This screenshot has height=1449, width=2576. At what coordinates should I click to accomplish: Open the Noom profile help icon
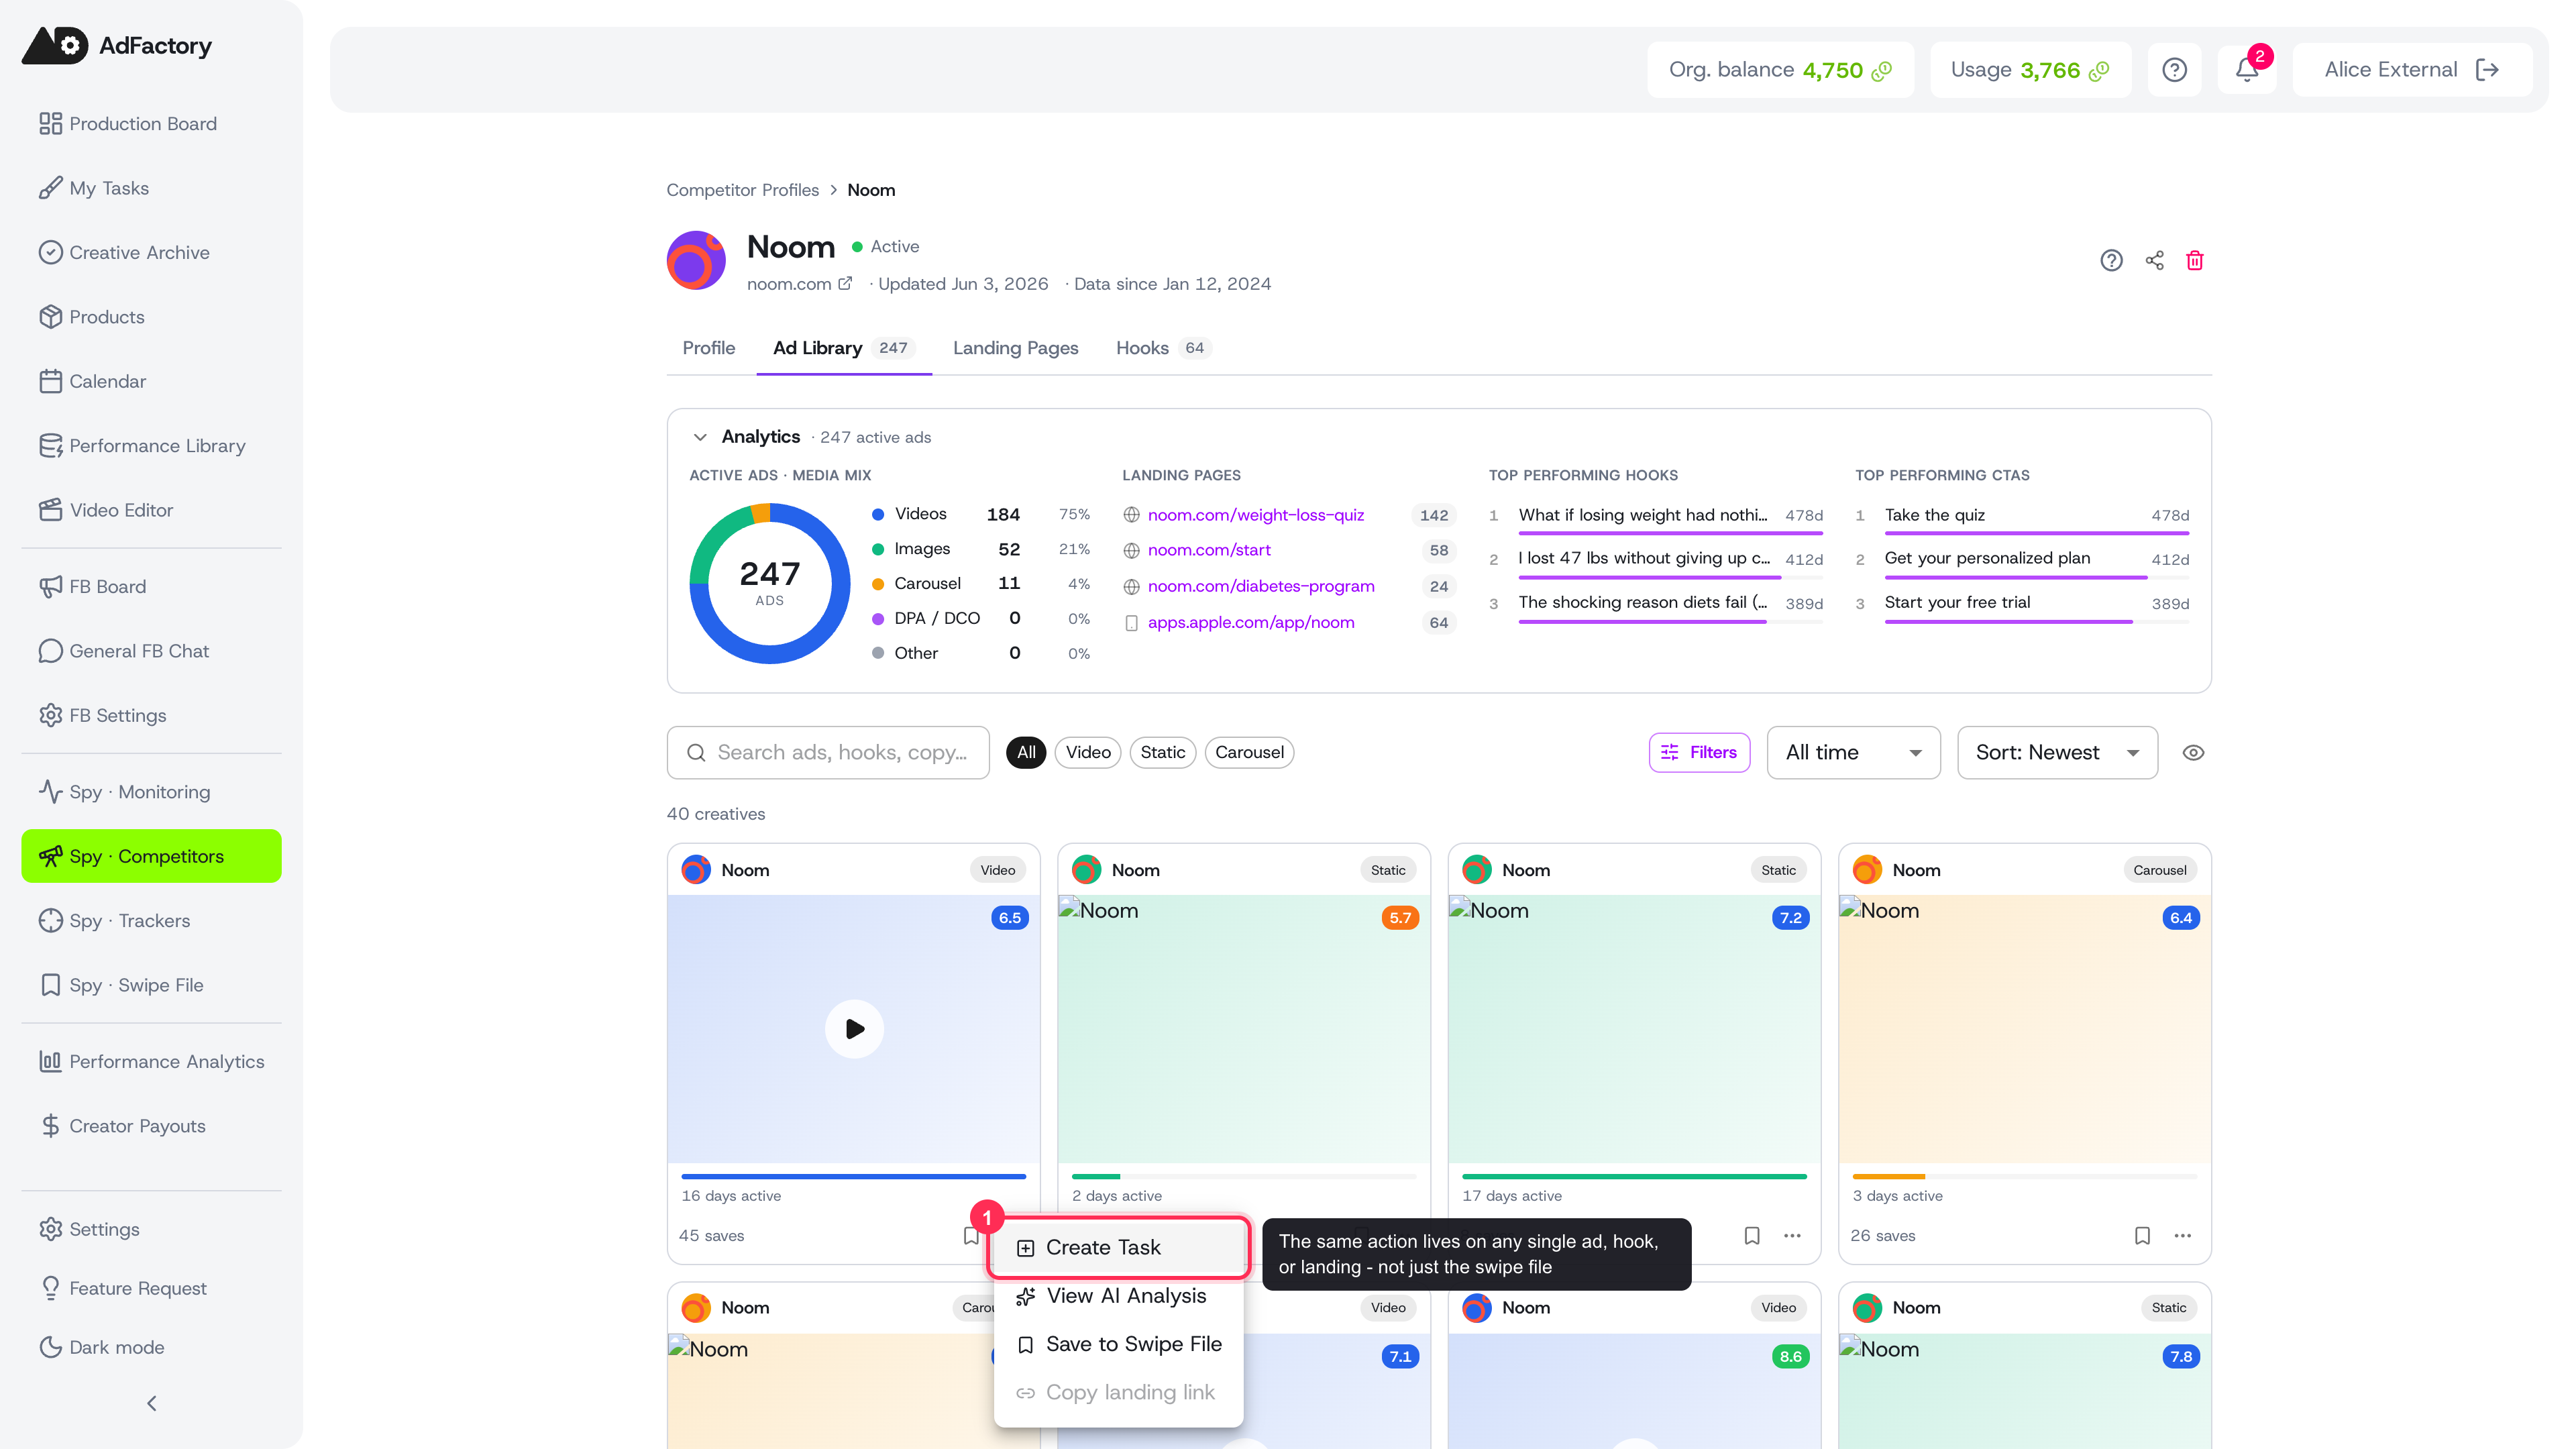pos(2111,260)
